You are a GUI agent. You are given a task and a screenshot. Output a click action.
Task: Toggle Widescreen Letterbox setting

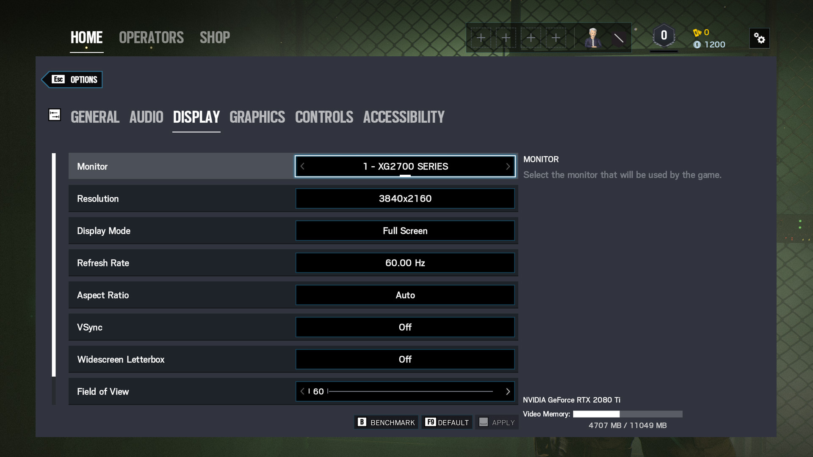(405, 359)
